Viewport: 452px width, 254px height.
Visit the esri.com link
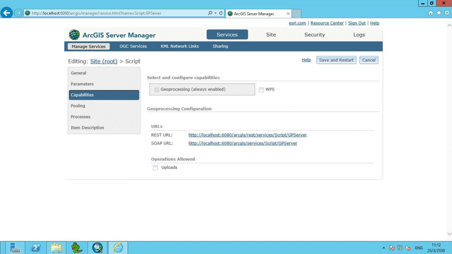(297, 23)
